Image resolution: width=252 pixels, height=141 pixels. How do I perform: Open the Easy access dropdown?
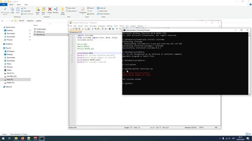tap(72, 11)
